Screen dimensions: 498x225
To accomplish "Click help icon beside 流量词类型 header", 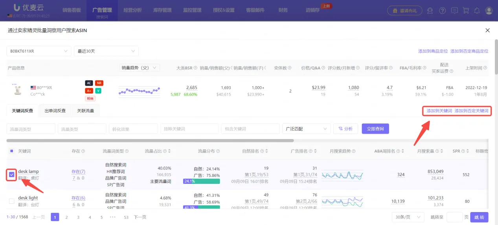I will tap(127, 151).
